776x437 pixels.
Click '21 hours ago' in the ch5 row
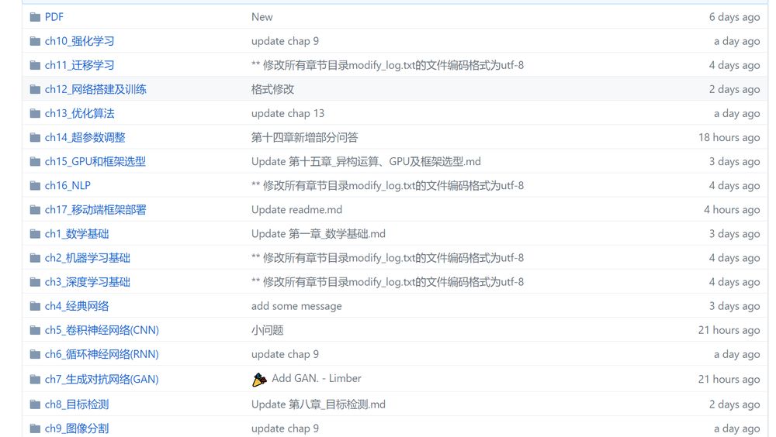[x=729, y=330]
